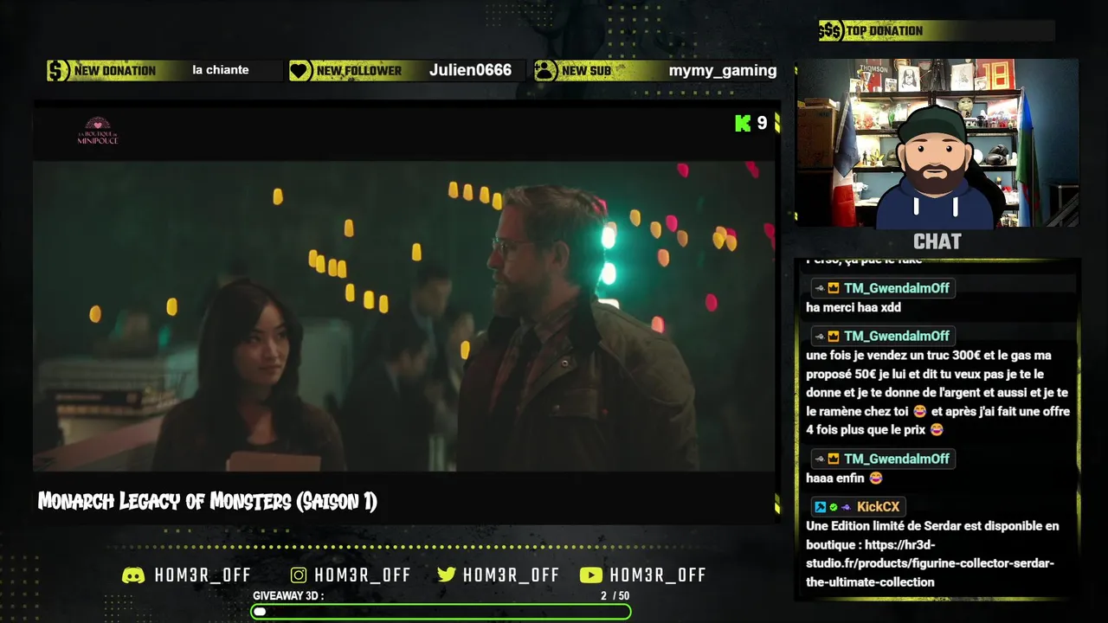Click KickCX username in chat
1108x623 pixels.
coord(878,507)
